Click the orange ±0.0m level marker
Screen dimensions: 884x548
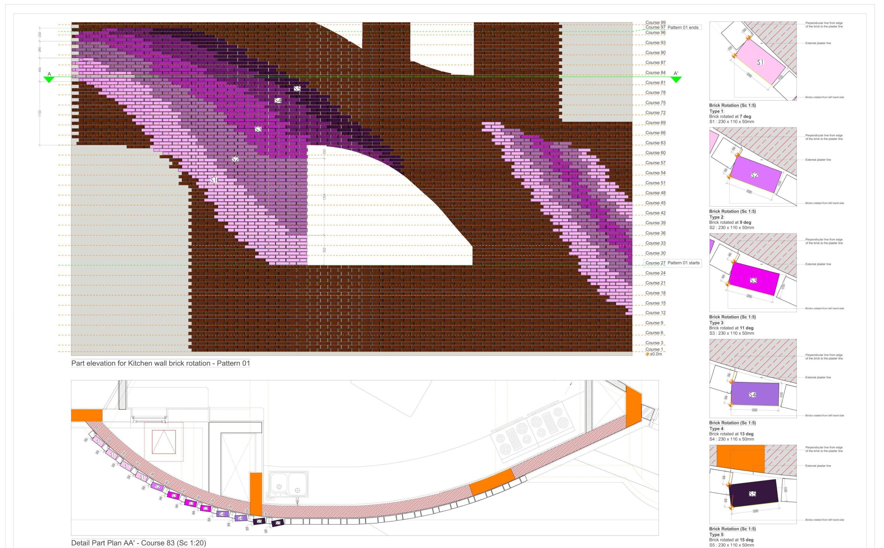click(648, 354)
